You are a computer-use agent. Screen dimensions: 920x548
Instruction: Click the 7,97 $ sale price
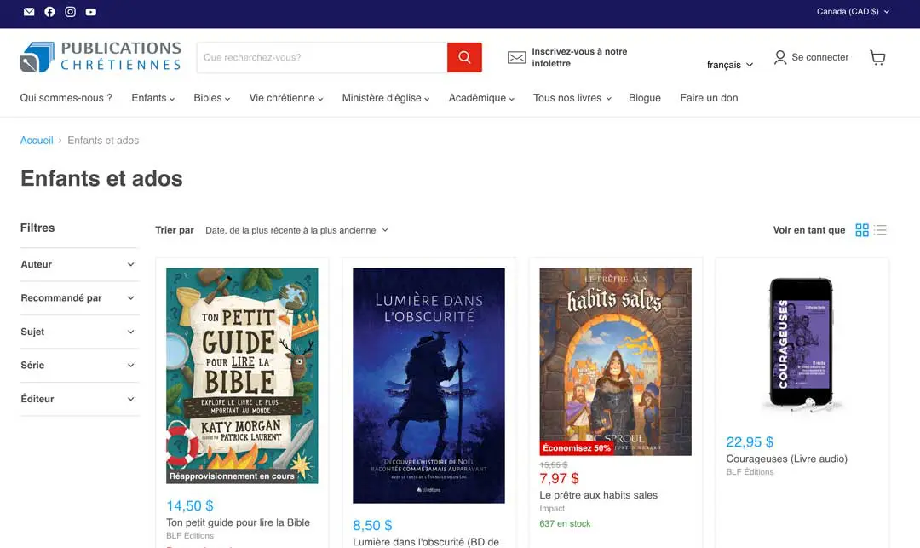(559, 478)
